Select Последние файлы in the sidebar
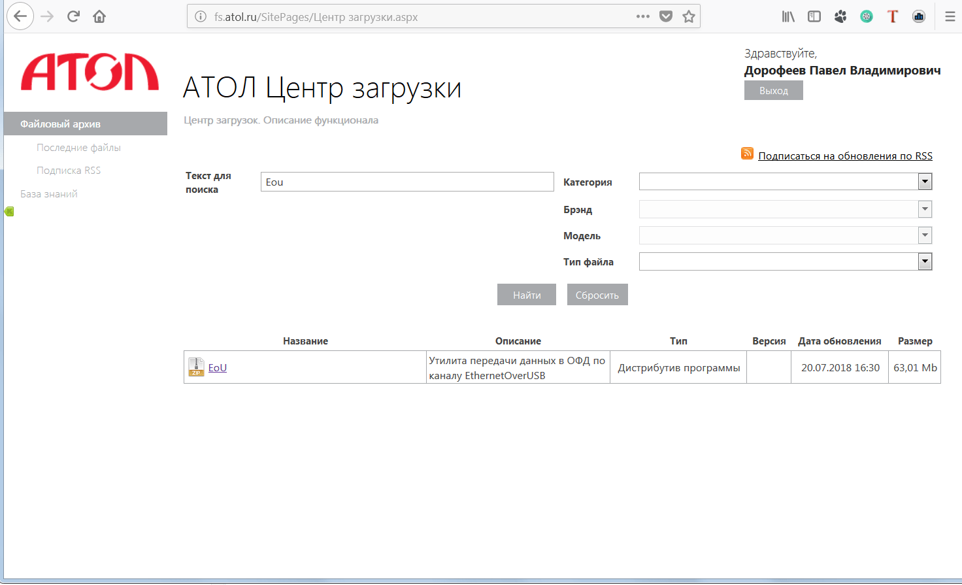Screen dimensions: 962x585 78,148
